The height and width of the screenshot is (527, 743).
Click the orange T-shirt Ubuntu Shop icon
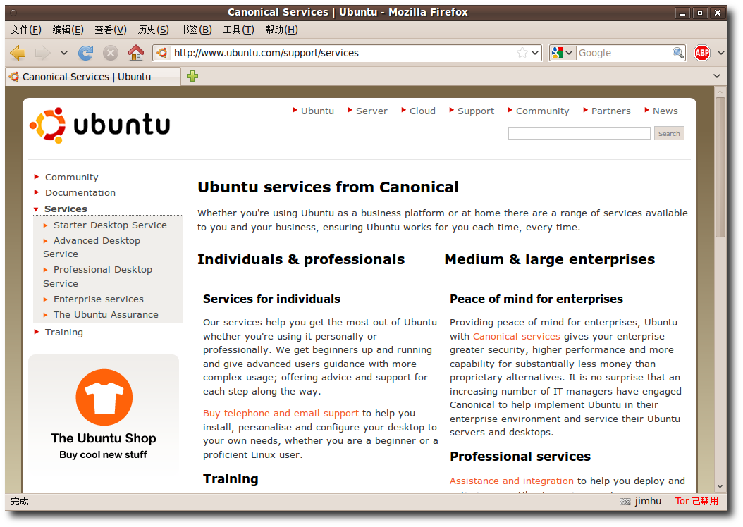pos(104,397)
